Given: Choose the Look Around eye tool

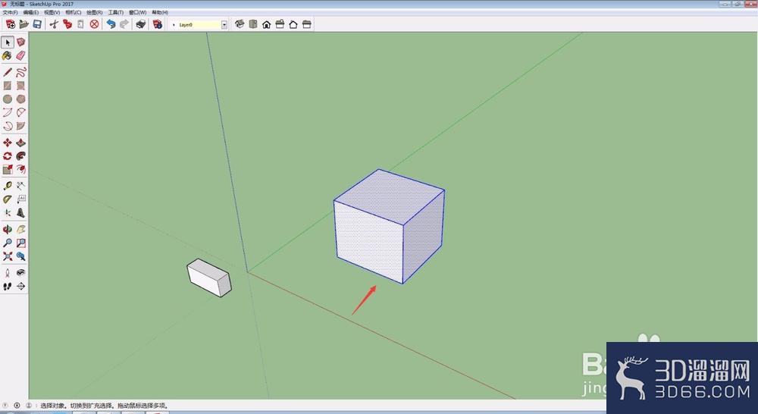Looking at the screenshot, I should 20,273.
